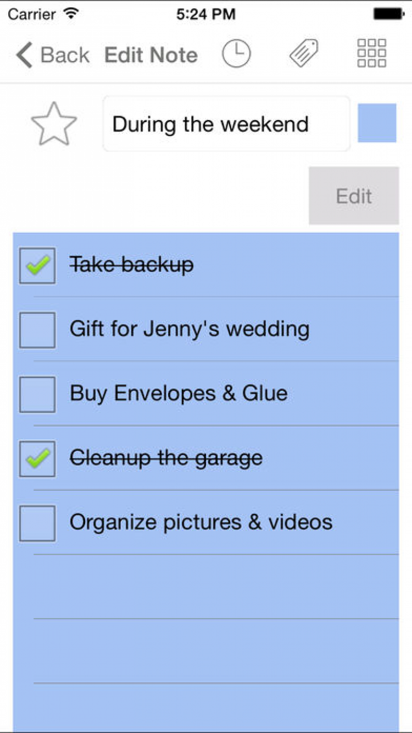Tap the Cleanup the garage item text
412x733 pixels.
coord(166,458)
